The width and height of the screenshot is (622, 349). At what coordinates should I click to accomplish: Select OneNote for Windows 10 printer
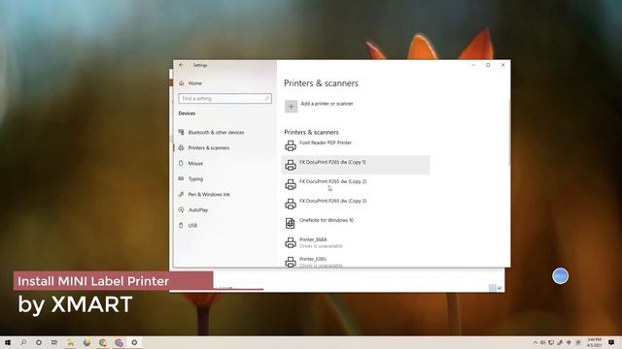tap(356, 223)
